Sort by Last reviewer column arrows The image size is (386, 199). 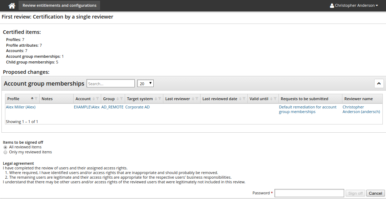tap(193, 99)
